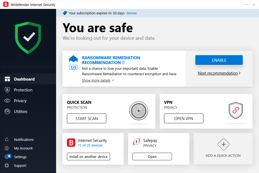The image size is (259, 173).
Task: Open the Protection section
Action: pos(23,90)
